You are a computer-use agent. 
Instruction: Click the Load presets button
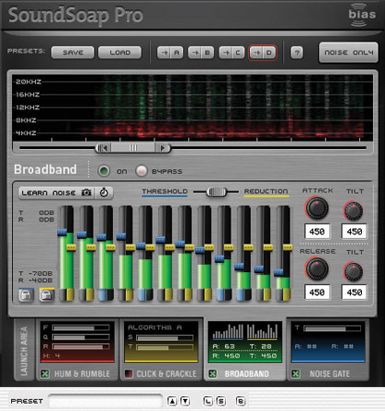119,52
